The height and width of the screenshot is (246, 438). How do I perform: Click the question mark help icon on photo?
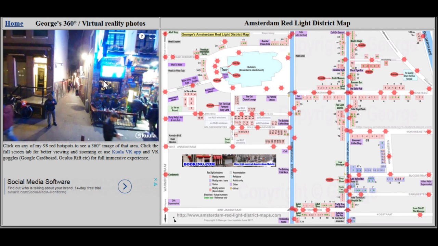point(142,36)
